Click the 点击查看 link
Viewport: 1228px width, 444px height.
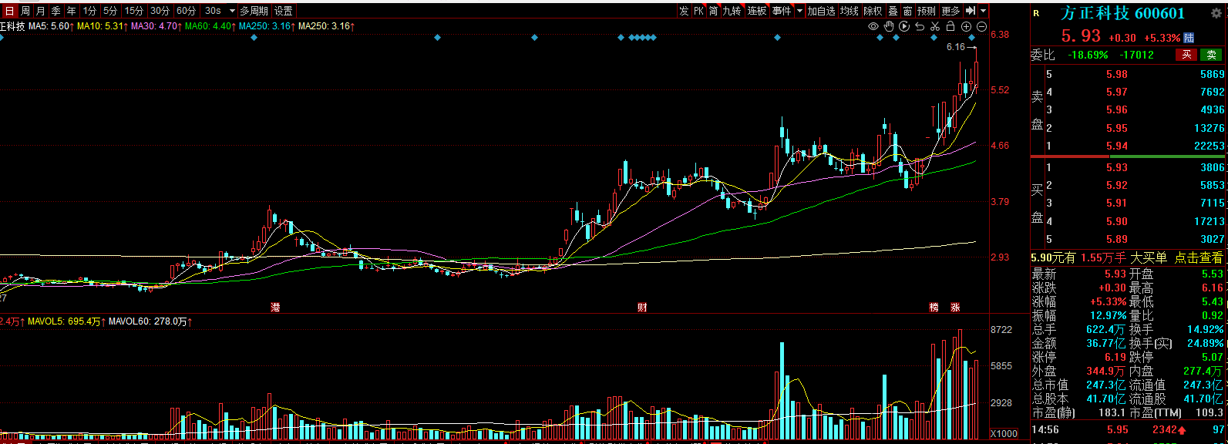pyautogui.click(x=1198, y=258)
